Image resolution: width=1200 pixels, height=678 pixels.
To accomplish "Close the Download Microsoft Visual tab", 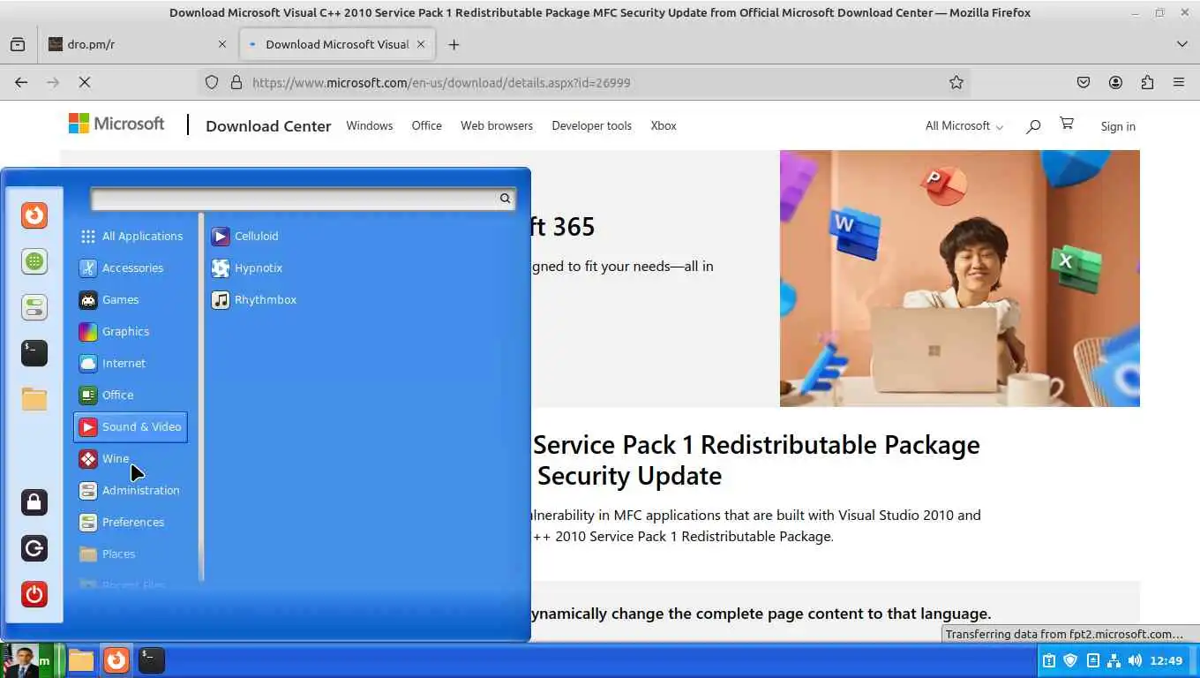I will tap(421, 44).
